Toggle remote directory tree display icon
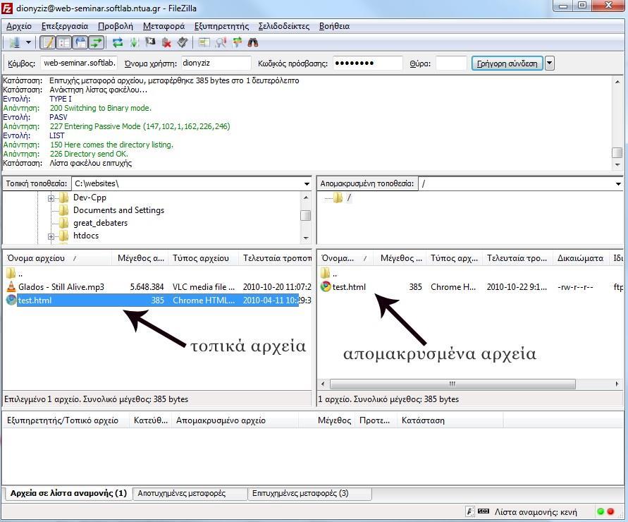Screen dimensions: 628x522 tap(80, 42)
